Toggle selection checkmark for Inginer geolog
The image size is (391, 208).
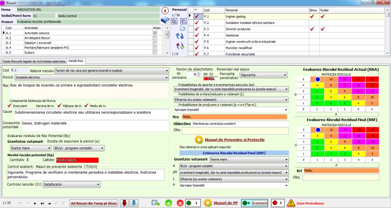pos(197,16)
